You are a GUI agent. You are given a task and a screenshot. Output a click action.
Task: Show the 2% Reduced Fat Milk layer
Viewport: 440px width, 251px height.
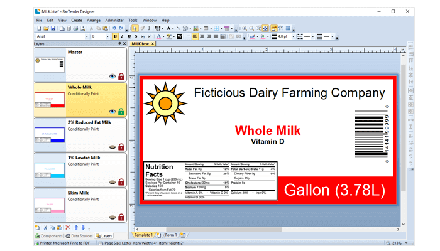113,147
